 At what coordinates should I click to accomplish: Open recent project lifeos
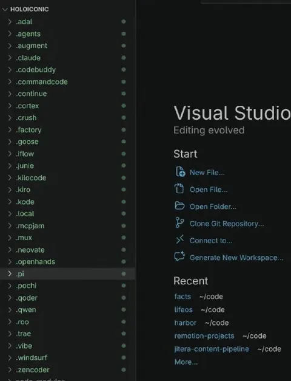coord(183,309)
